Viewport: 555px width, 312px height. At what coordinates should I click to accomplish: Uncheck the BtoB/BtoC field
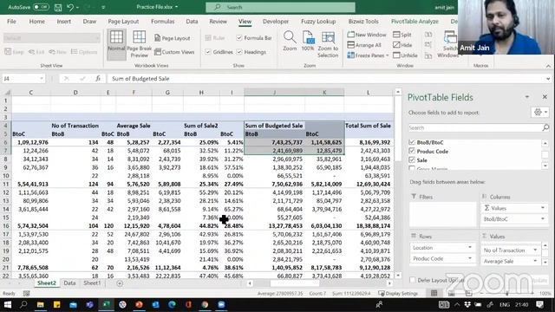[411, 142]
